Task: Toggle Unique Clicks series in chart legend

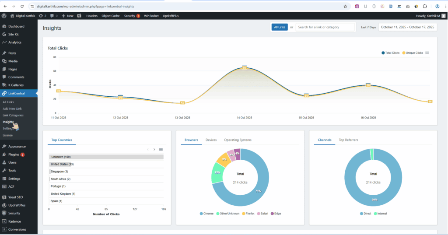Action: [x=413, y=53]
